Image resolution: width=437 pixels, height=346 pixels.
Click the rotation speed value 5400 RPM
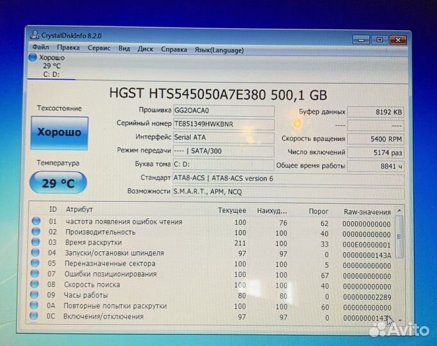pyautogui.click(x=375, y=139)
